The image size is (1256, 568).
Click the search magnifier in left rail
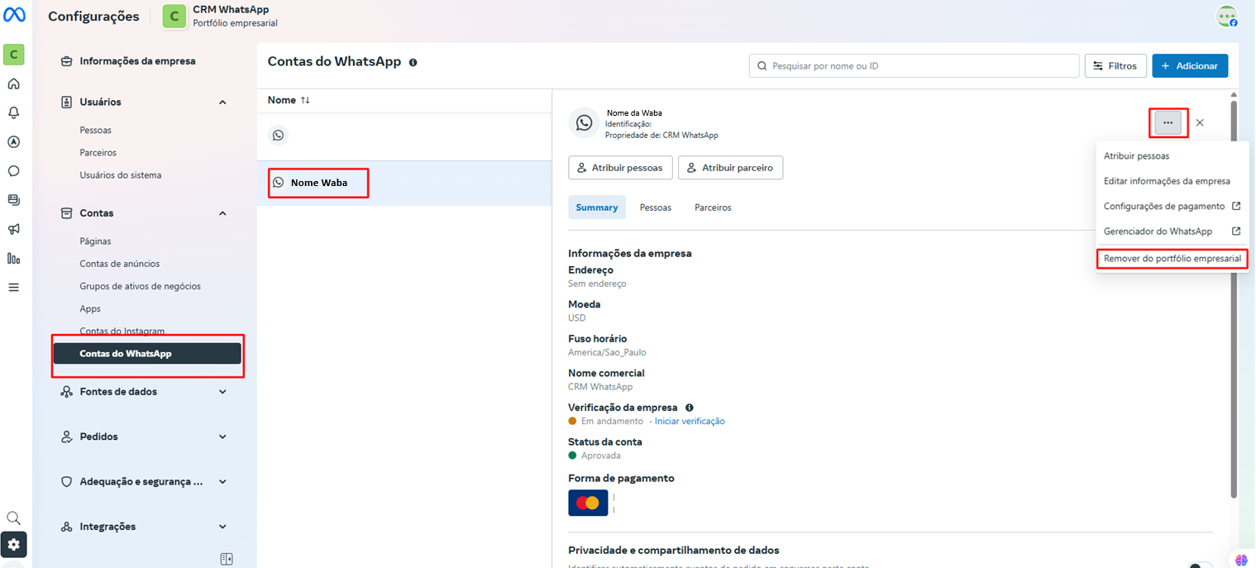tap(13, 518)
